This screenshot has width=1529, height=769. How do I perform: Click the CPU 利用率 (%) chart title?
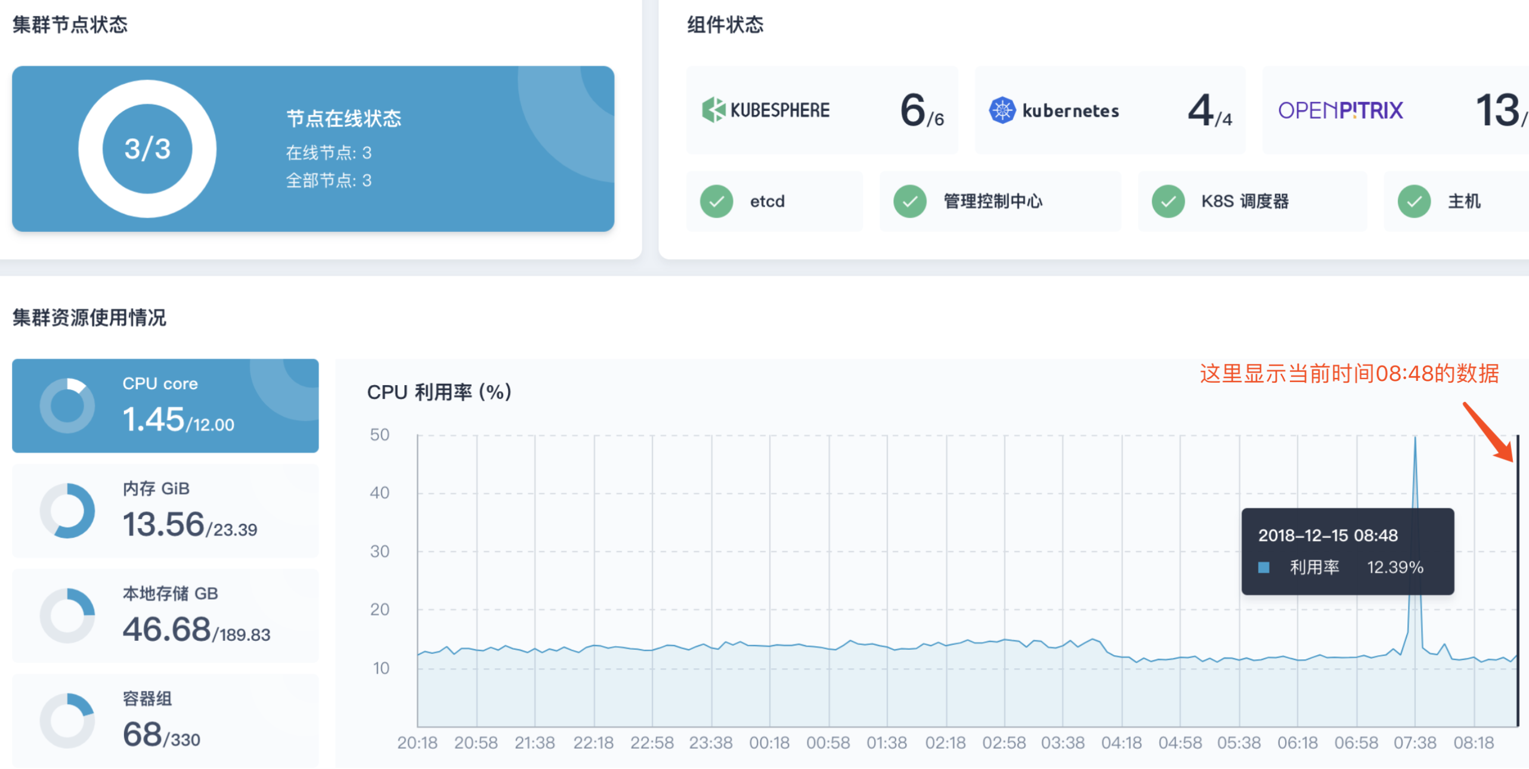tap(439, 392)
